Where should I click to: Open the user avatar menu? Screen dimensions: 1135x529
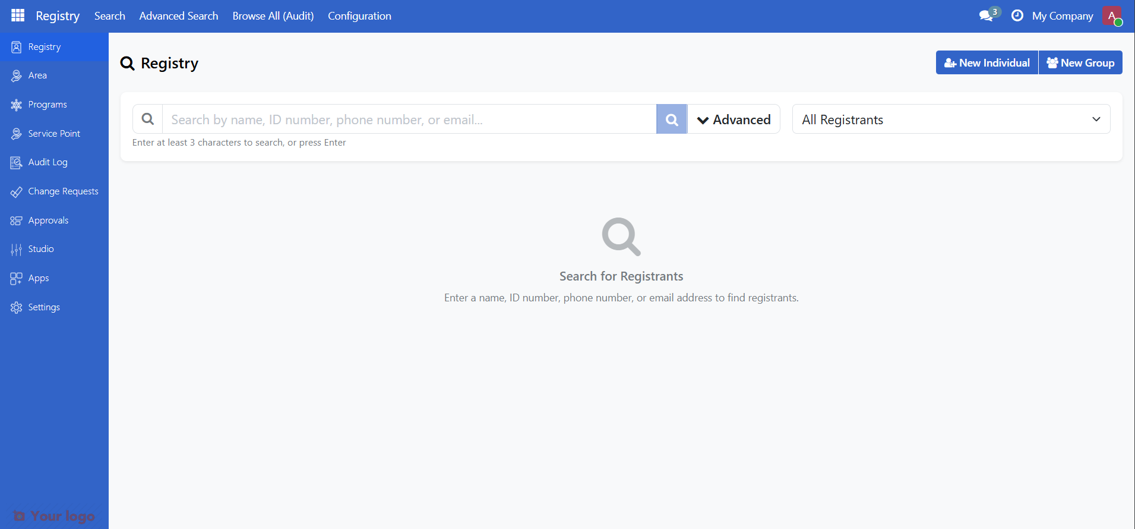click(x=1112, y=15)
